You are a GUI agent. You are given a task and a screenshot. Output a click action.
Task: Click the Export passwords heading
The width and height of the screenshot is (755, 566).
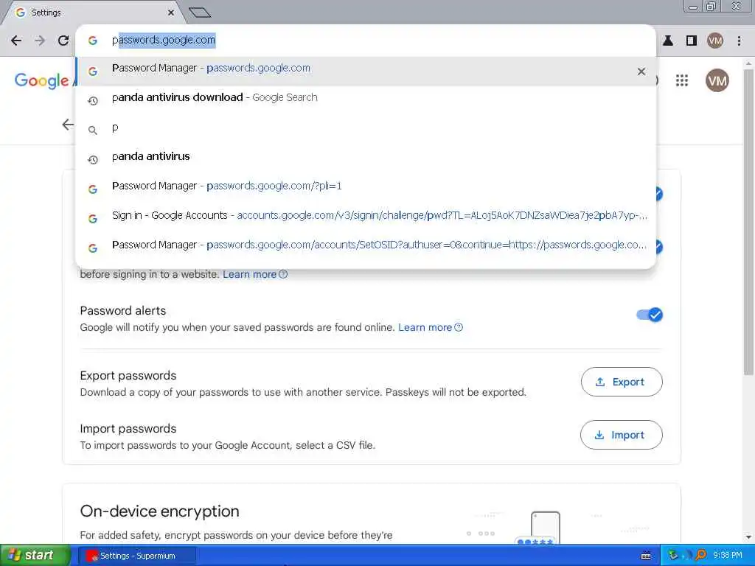click(128, 375)
